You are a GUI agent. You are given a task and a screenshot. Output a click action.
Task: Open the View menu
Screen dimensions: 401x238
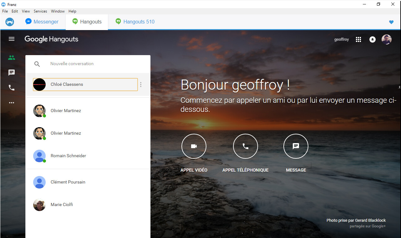tap(26, 11)
